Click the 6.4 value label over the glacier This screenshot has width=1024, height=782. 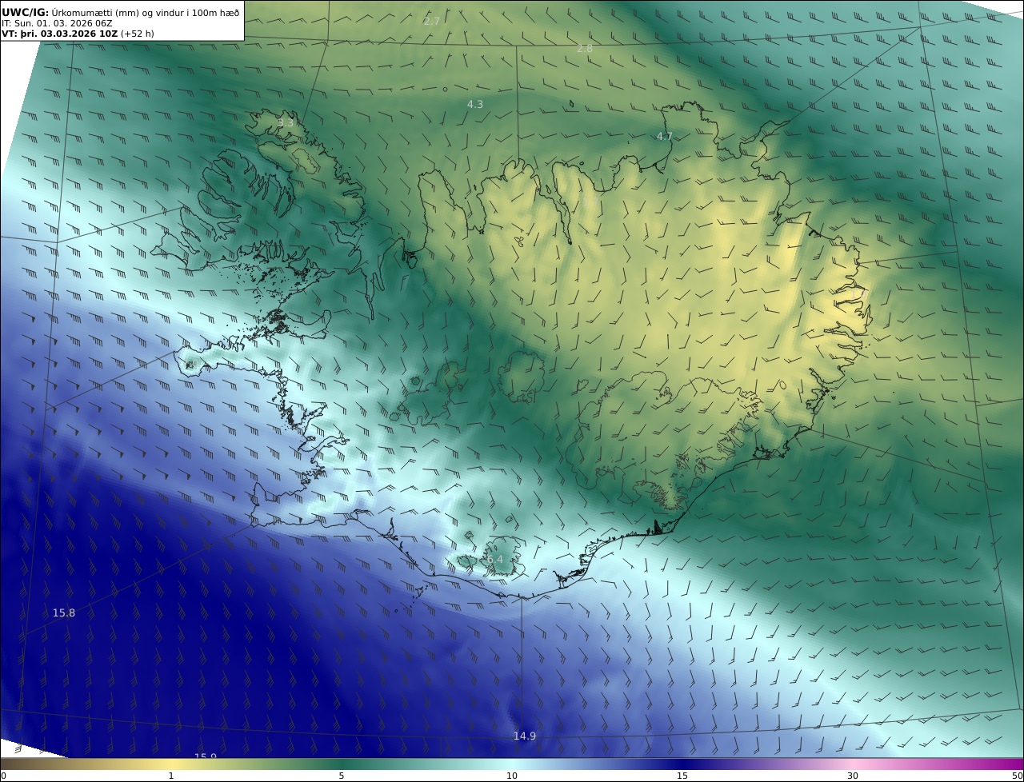pos(494,559)
